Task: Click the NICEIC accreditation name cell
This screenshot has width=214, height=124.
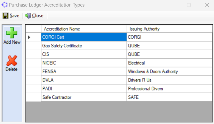Action: coord(84,63)
